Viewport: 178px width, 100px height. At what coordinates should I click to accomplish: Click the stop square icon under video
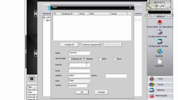coord(32,79)
